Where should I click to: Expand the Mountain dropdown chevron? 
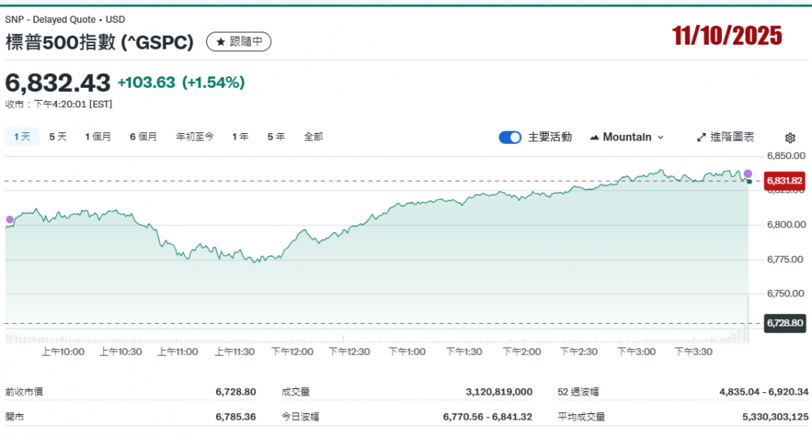click(x=660, y=138)
